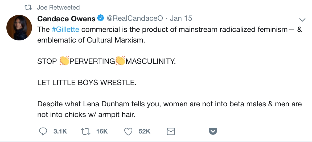Click the @RealCandaceO handle

coord(134,19)
